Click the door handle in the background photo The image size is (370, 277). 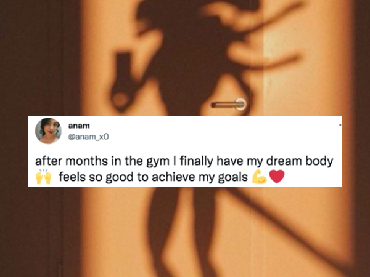coord(228,105)
